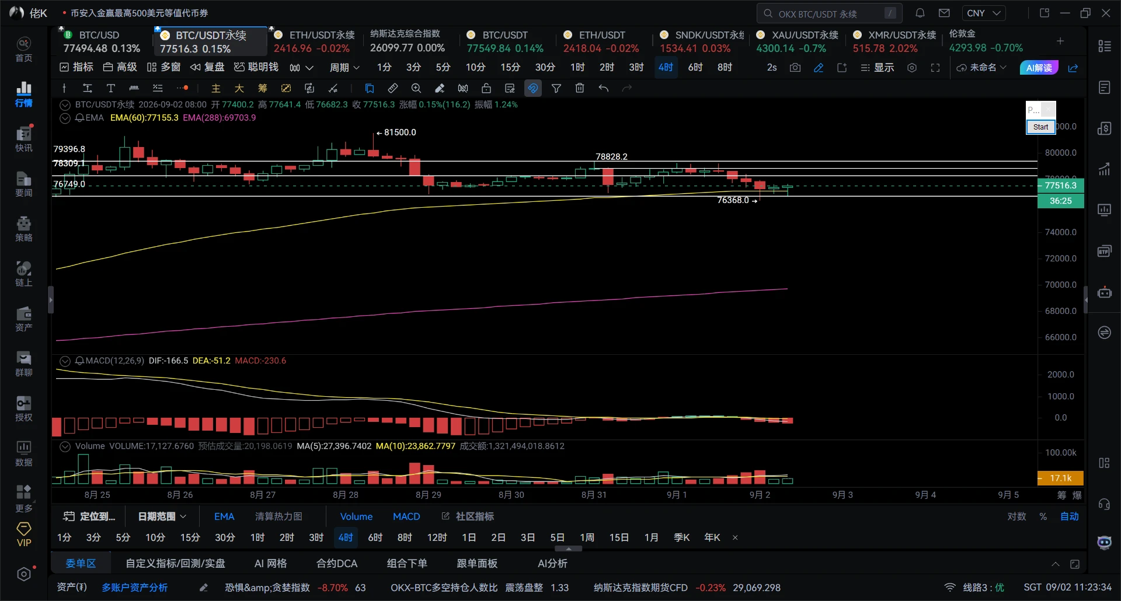Toggle 对数 logarithmic price scale

[x=1016, y=516]
